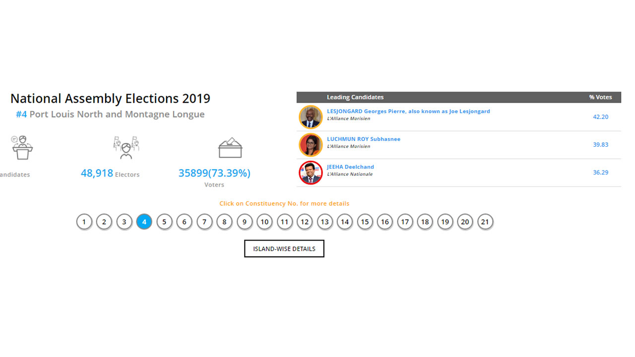Click Lesjongard's candidate photo
Viewport: 635px width, 357px height.
[311, 117]
